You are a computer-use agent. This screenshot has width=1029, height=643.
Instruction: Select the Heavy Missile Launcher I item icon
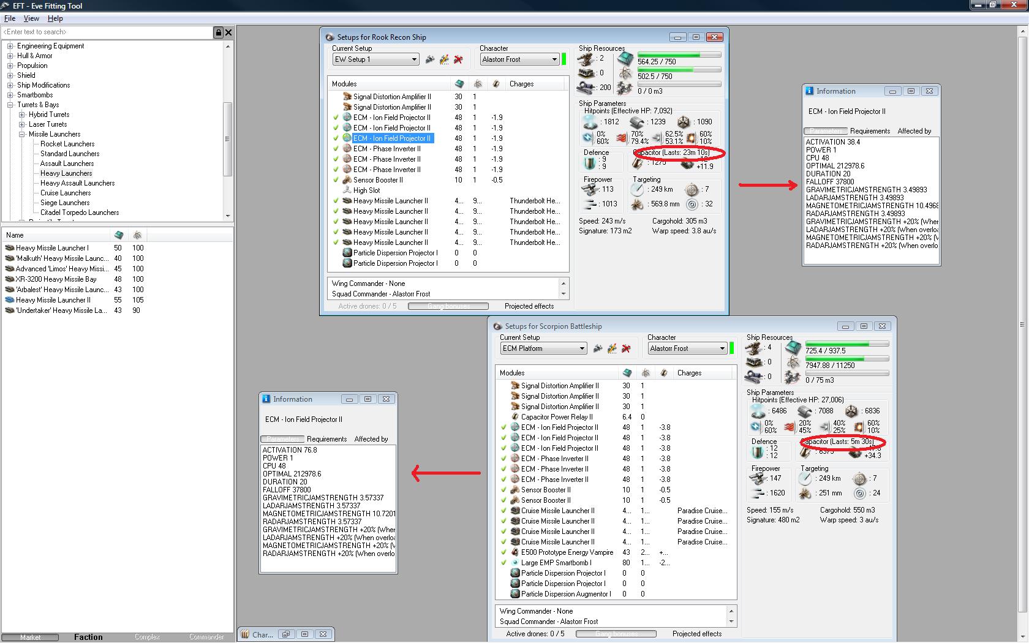(x=10, y=248)
